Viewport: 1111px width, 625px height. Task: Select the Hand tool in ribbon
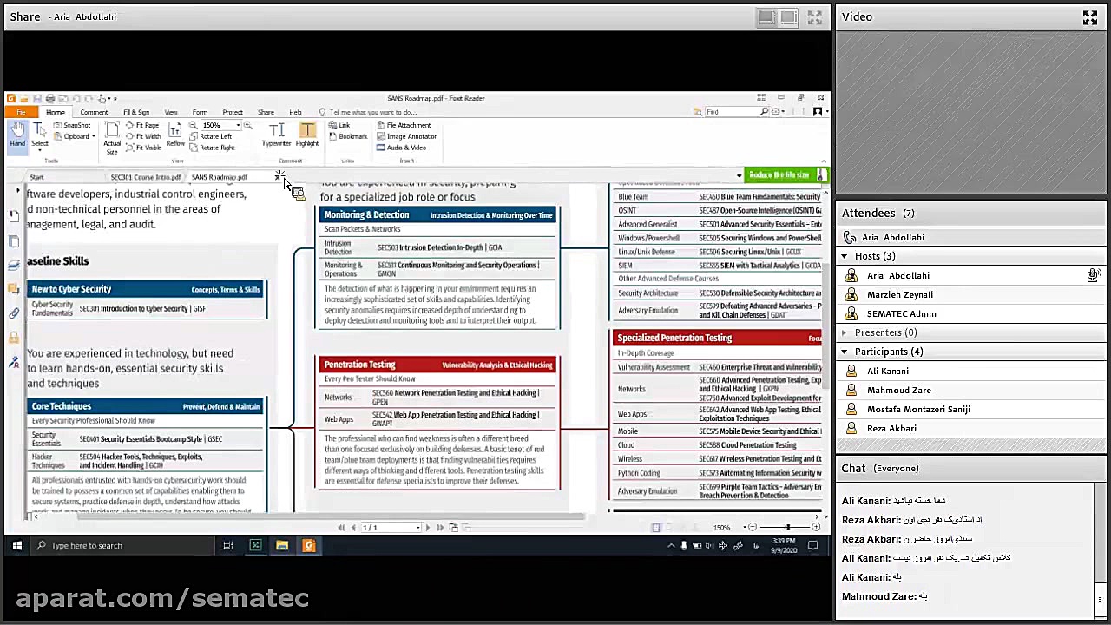click(17, 135)
